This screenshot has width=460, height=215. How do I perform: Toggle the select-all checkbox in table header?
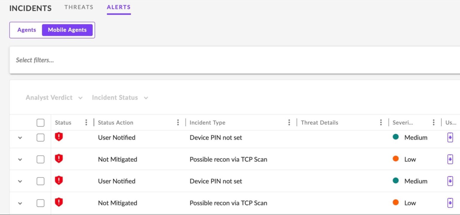tap(40, 123)
